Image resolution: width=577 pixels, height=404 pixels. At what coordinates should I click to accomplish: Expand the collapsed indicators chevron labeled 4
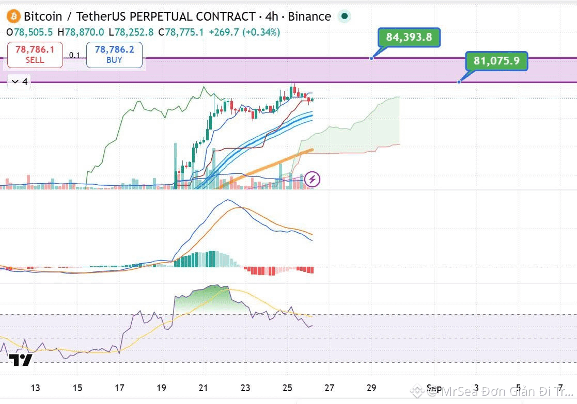point(20,82)
